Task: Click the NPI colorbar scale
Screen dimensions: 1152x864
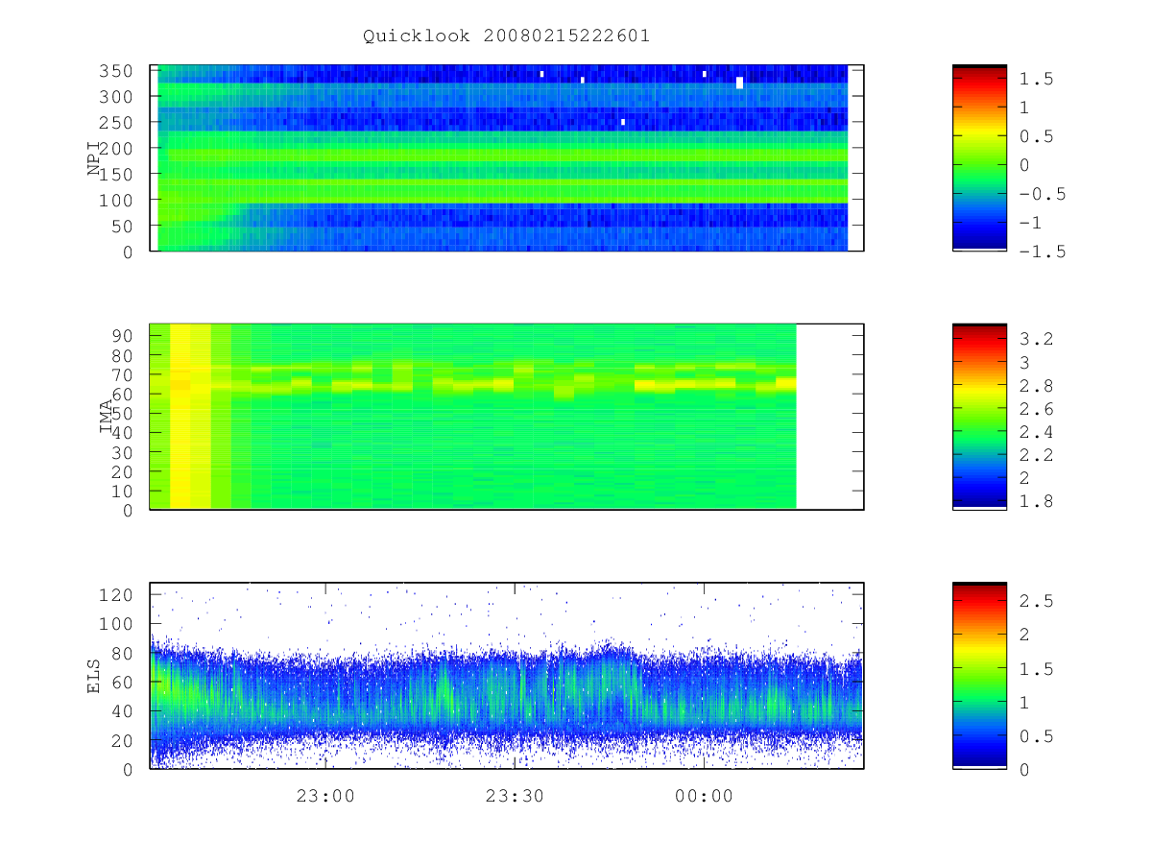Action: 979,157
